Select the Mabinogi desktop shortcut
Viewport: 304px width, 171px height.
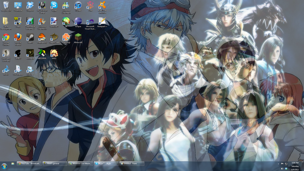coord(66,38)
